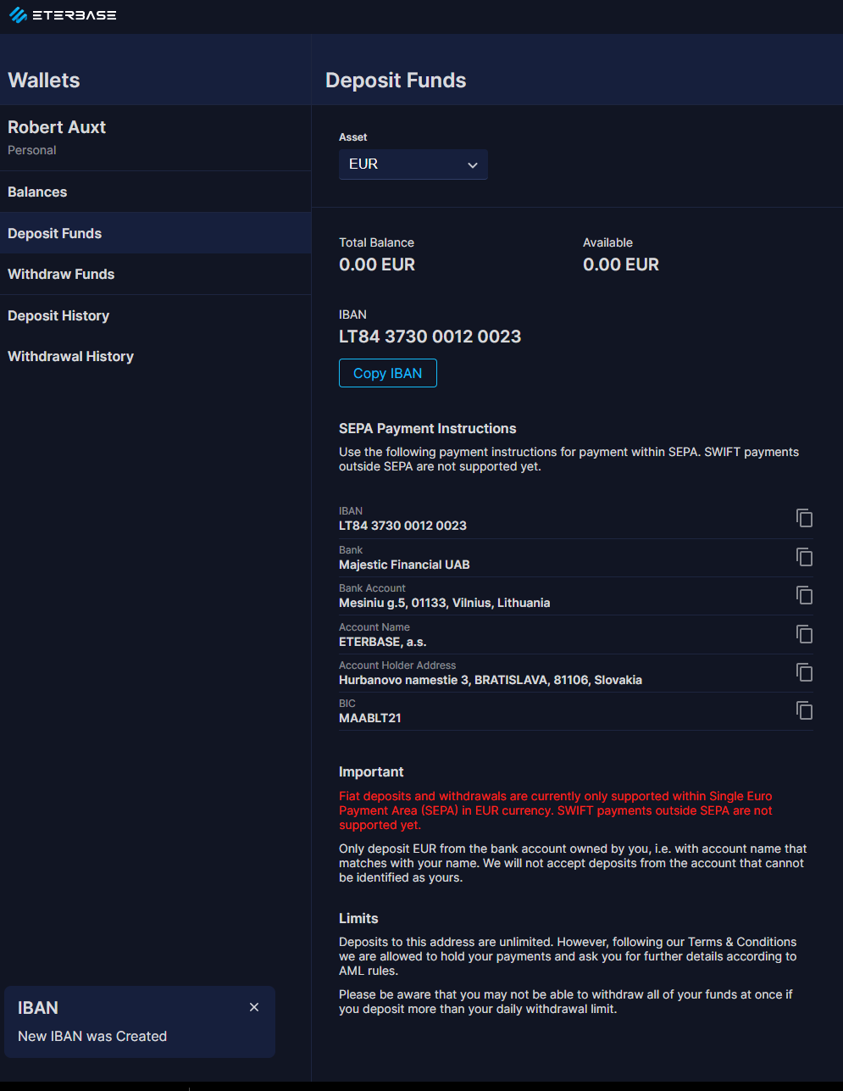Copy the Bank name Majestic Financial UAB
Viewport: 843px width, 1091px height.
[x=804, y=557]
